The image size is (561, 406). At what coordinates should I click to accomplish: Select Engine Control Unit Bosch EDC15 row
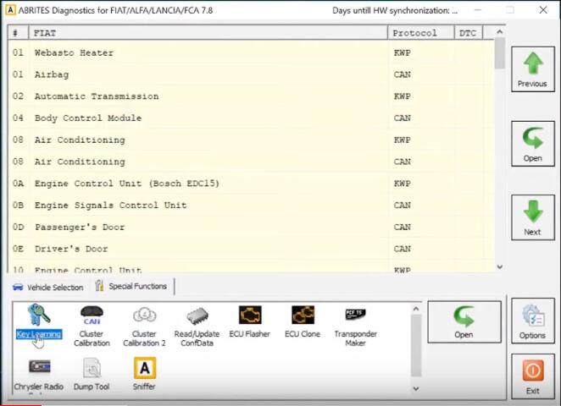pos(251,184)
